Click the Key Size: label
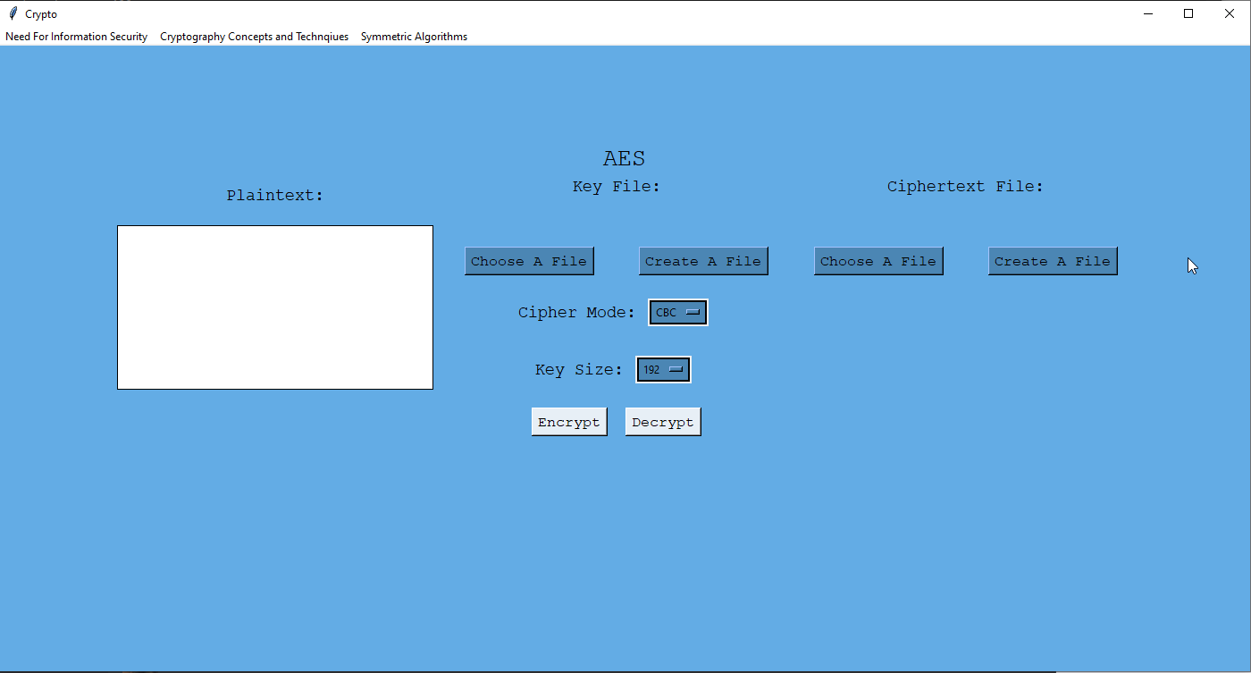The image size is (1251, 673). (x=579, y=370)
